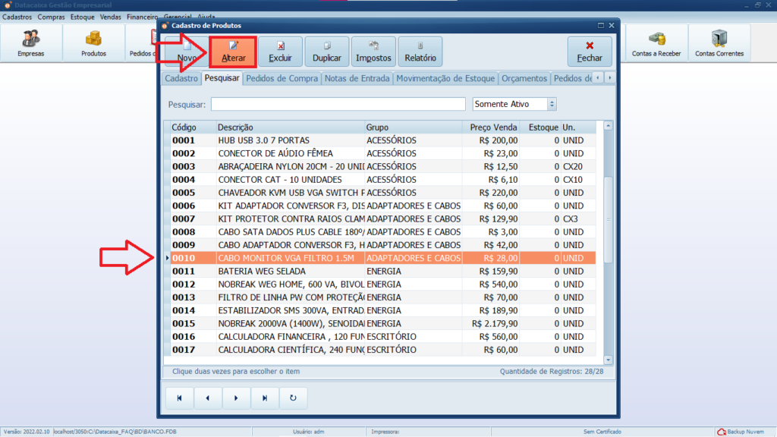Select the Impostos toolbar icon

point(373,51)
